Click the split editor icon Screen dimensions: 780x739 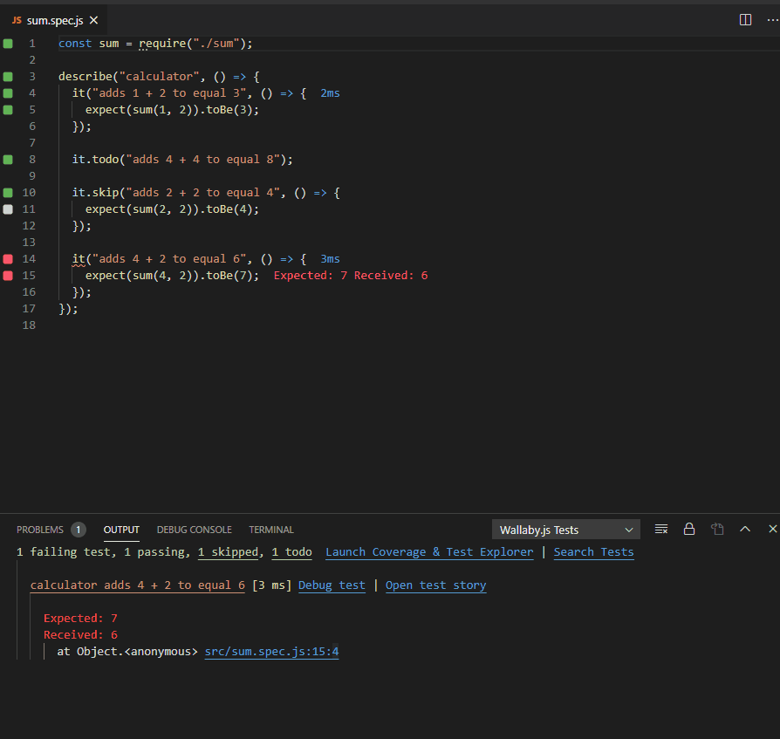click(x=745, y=20)
